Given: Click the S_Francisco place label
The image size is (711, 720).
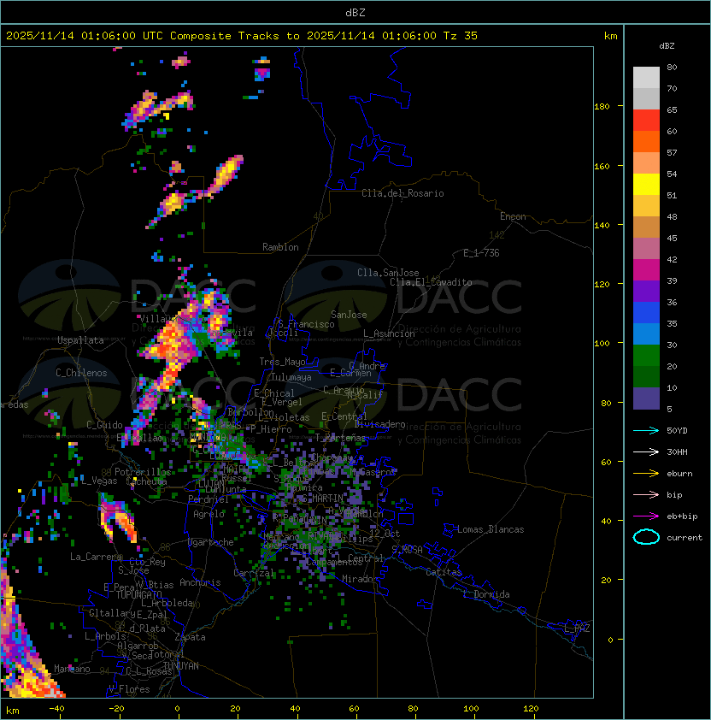Looking at the screenshot, I should pyautogui.click(x=306, y=324).
